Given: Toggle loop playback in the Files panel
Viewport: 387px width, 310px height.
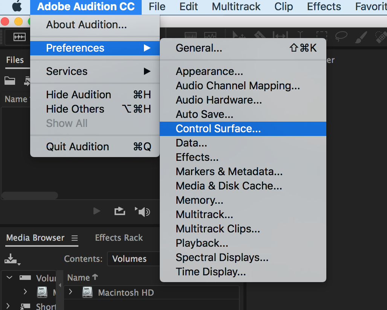Looking at the screenshot, I should click(x=119, y=211).
